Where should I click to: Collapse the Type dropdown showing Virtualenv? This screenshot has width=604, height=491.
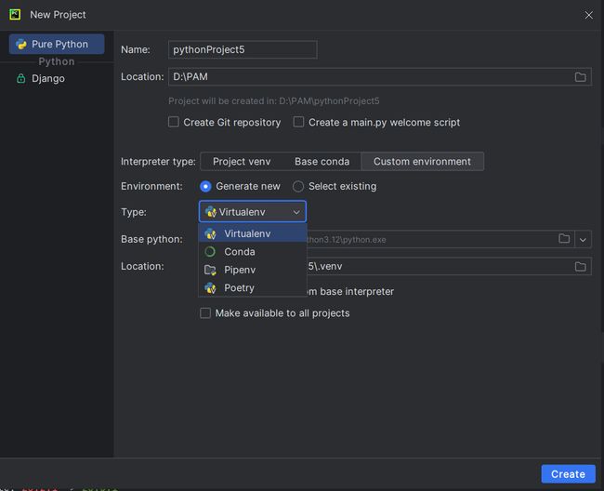pyautogui.click(x=253, y=212)
